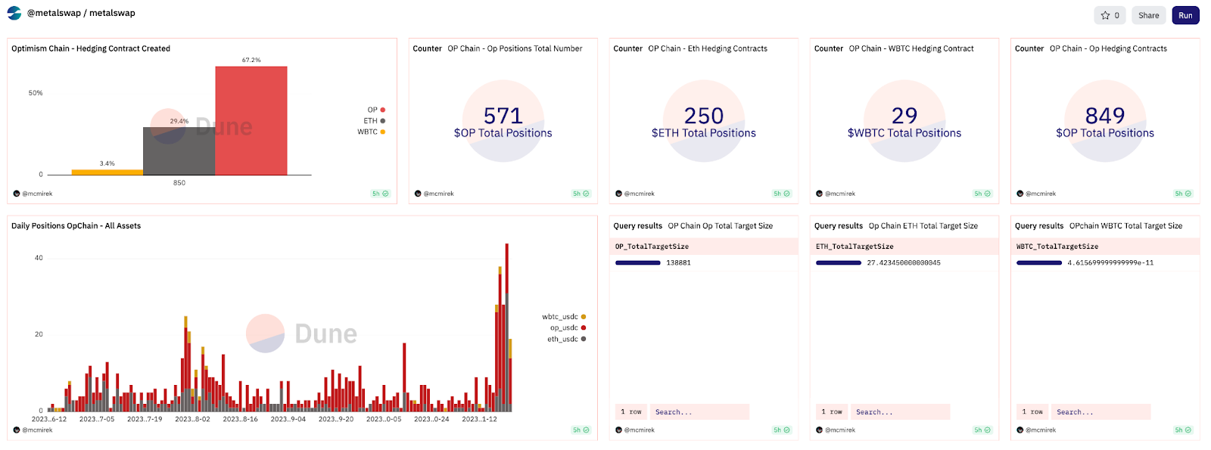Open the Optimism Chain - Hedging Contract Created title
This screenshot has height=450, width=1211.
tap(91, 48)
